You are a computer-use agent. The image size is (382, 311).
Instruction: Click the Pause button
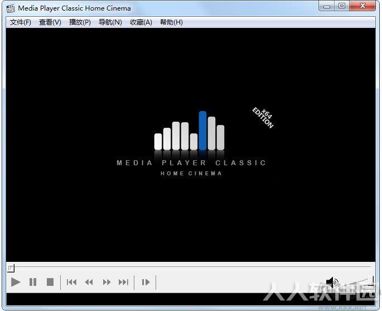click(x=33, y=282)
